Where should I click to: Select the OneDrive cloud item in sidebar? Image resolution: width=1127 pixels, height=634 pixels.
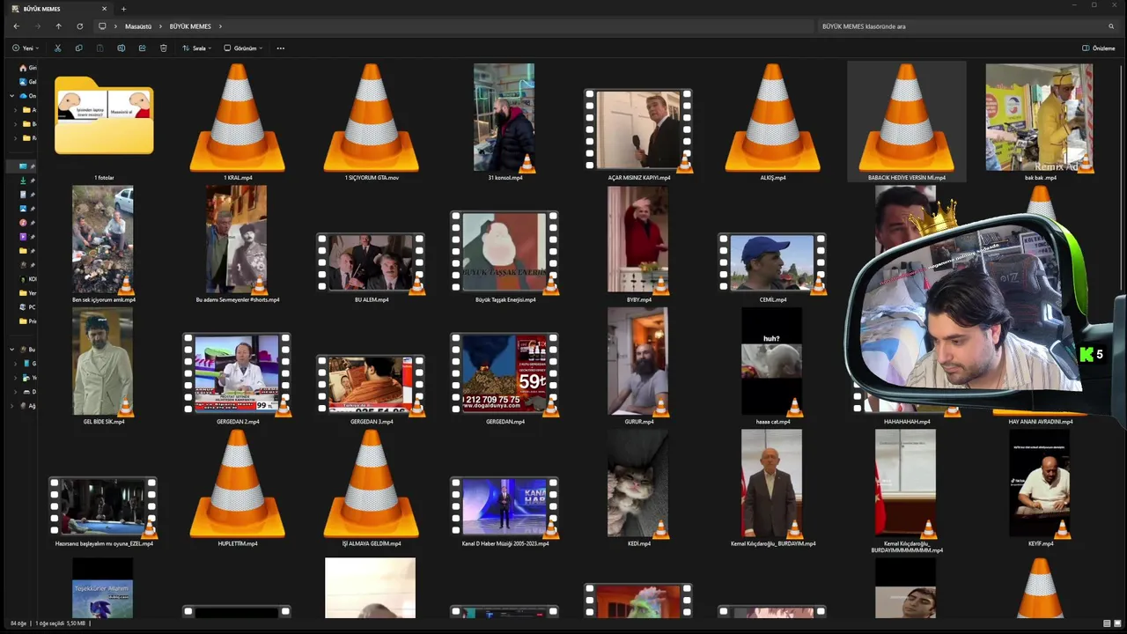28,96
